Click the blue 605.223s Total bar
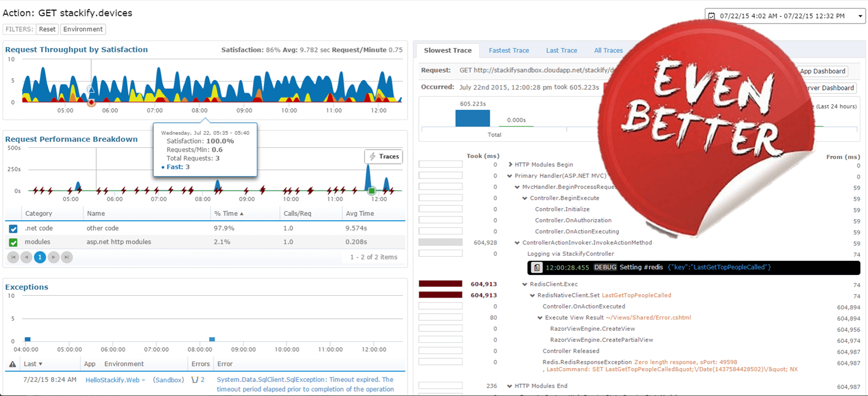 473,118
